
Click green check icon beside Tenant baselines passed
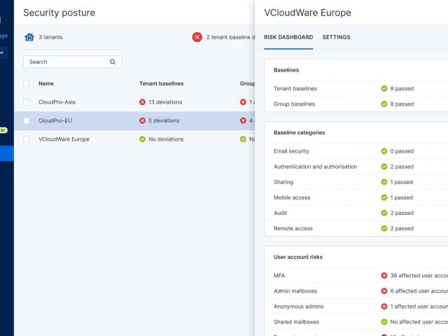[x=384, y=89]
